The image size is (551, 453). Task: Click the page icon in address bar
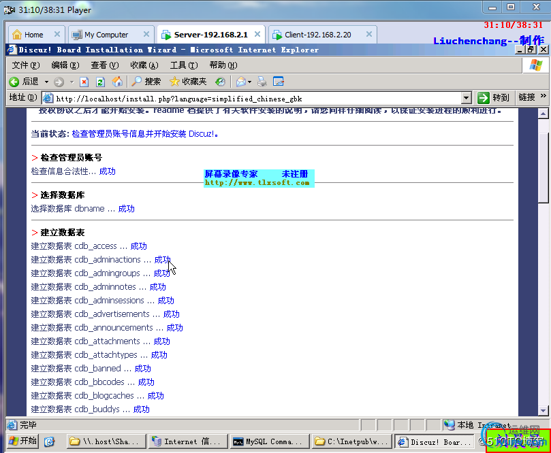(x=48, y=98)
